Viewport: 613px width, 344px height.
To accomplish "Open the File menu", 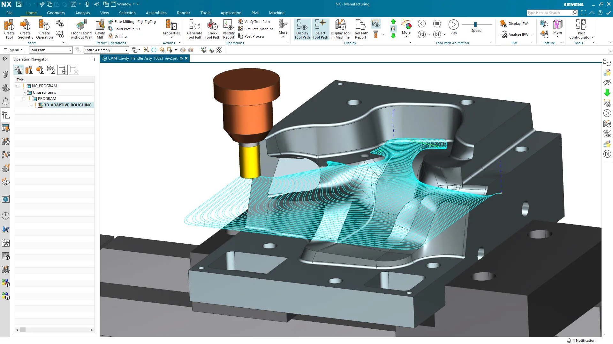I will [x=9, y=13].
